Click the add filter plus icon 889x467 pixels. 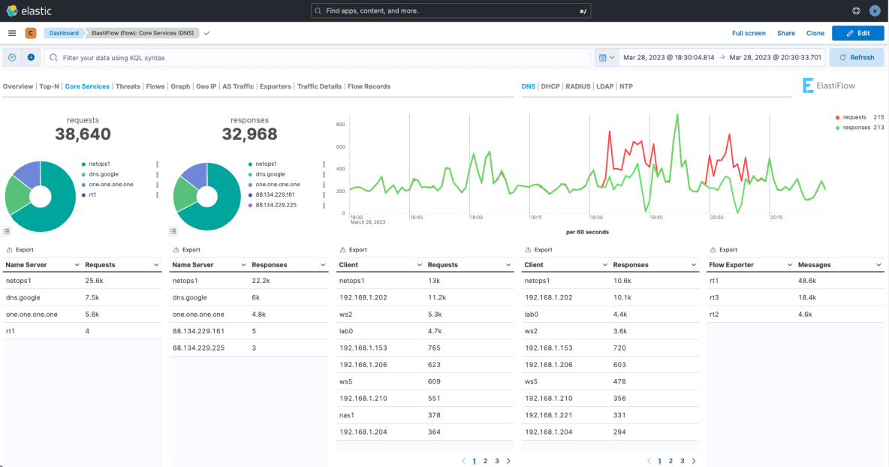point(31,57)
